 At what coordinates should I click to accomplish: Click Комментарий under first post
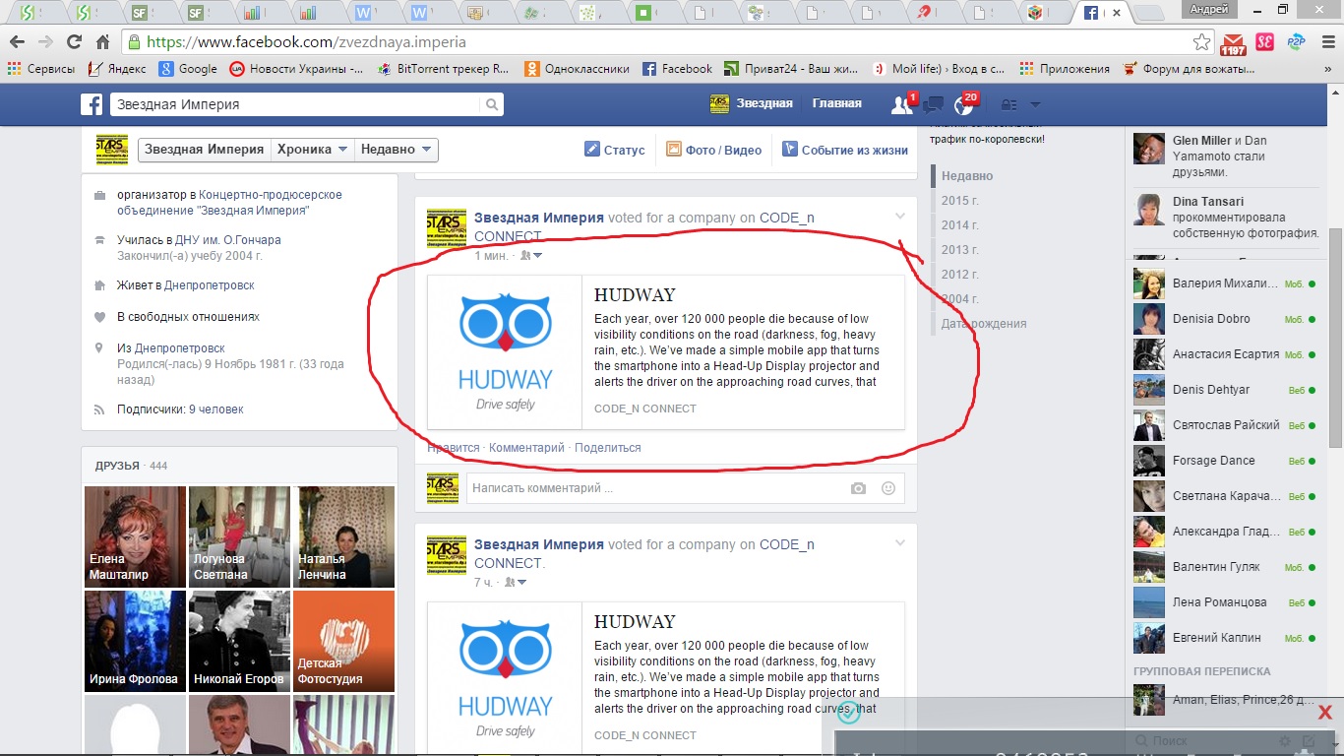coord(526,448)
